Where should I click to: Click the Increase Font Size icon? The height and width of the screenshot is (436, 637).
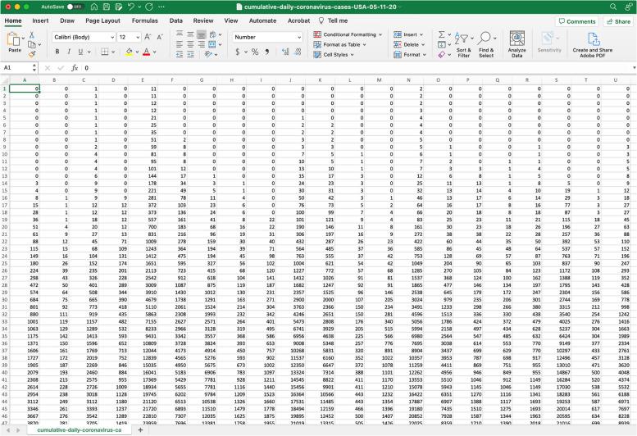[147, 37]
